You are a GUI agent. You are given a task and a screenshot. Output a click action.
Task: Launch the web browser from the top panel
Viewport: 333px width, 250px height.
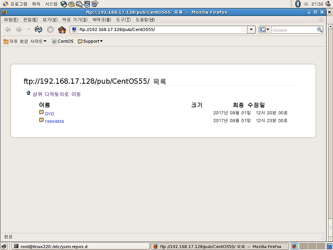point(64,4)
